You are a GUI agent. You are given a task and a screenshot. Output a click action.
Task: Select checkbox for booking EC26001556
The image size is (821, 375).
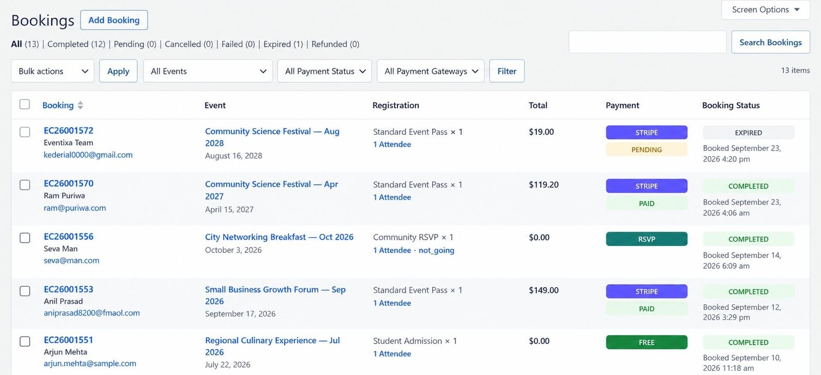(x=25, y=238)
